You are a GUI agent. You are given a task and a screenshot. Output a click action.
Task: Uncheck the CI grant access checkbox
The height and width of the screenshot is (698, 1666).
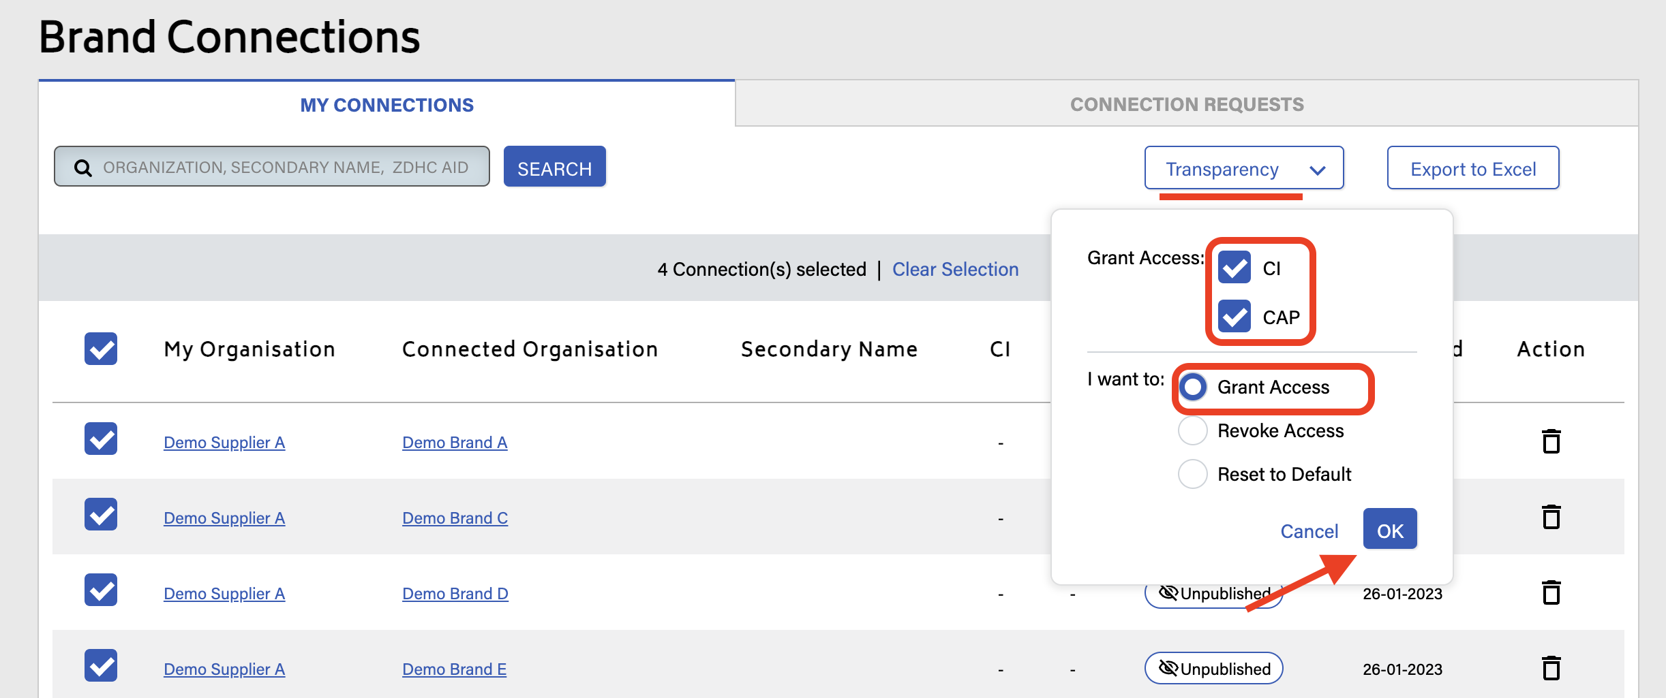pyautogui.click(x=1234, y=268)
